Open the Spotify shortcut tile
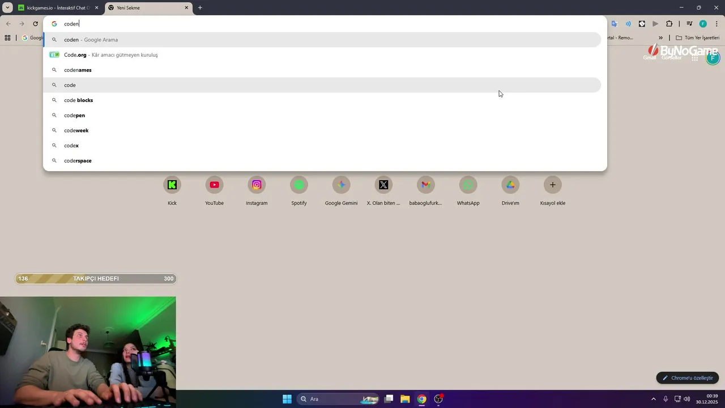 point(299,191)
